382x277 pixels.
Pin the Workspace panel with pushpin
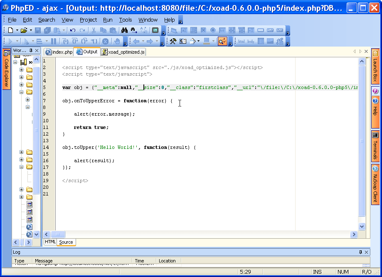(31, 50)
